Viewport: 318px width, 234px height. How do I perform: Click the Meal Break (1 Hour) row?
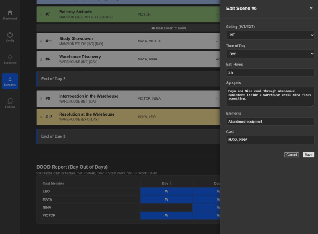click(x=128, y=28)
